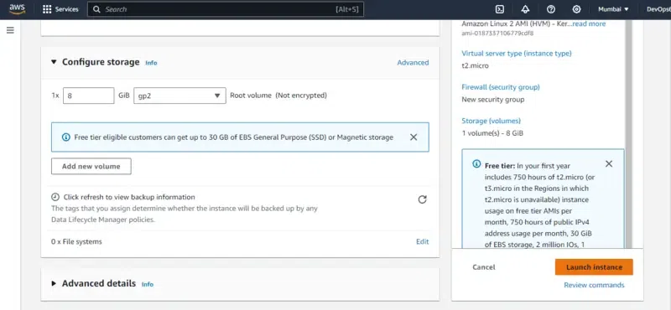Click the info icon in EBS storage notice
671x310 pixels.
click(x=66, y=137)
